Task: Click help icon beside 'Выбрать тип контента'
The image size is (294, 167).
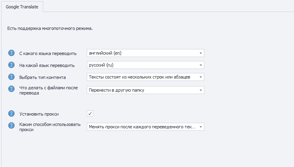Action: pos(12,77)
